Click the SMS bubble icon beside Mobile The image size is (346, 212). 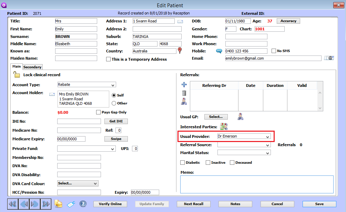point(219,51)
